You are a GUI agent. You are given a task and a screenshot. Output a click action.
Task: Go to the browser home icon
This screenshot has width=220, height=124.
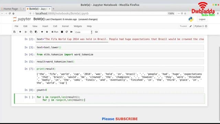pos(13,13)
